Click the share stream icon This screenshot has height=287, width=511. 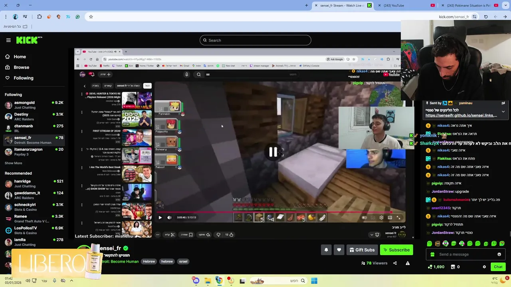395,263
